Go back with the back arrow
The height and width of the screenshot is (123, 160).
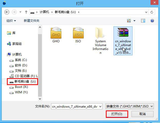[7, 12]
